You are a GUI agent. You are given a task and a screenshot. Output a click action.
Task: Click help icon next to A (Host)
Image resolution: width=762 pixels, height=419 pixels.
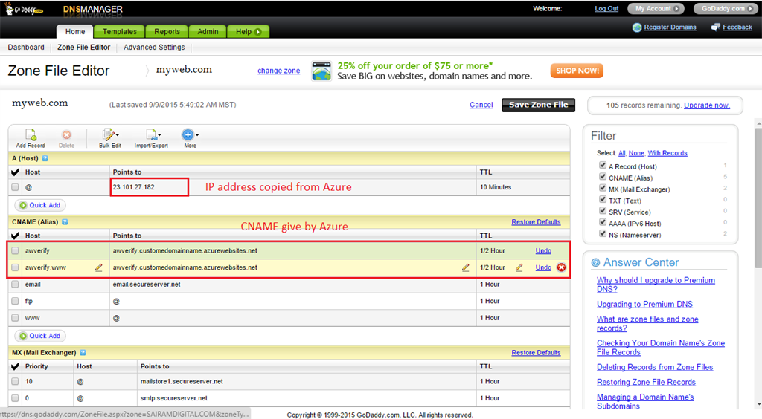(x=45, y=158)
